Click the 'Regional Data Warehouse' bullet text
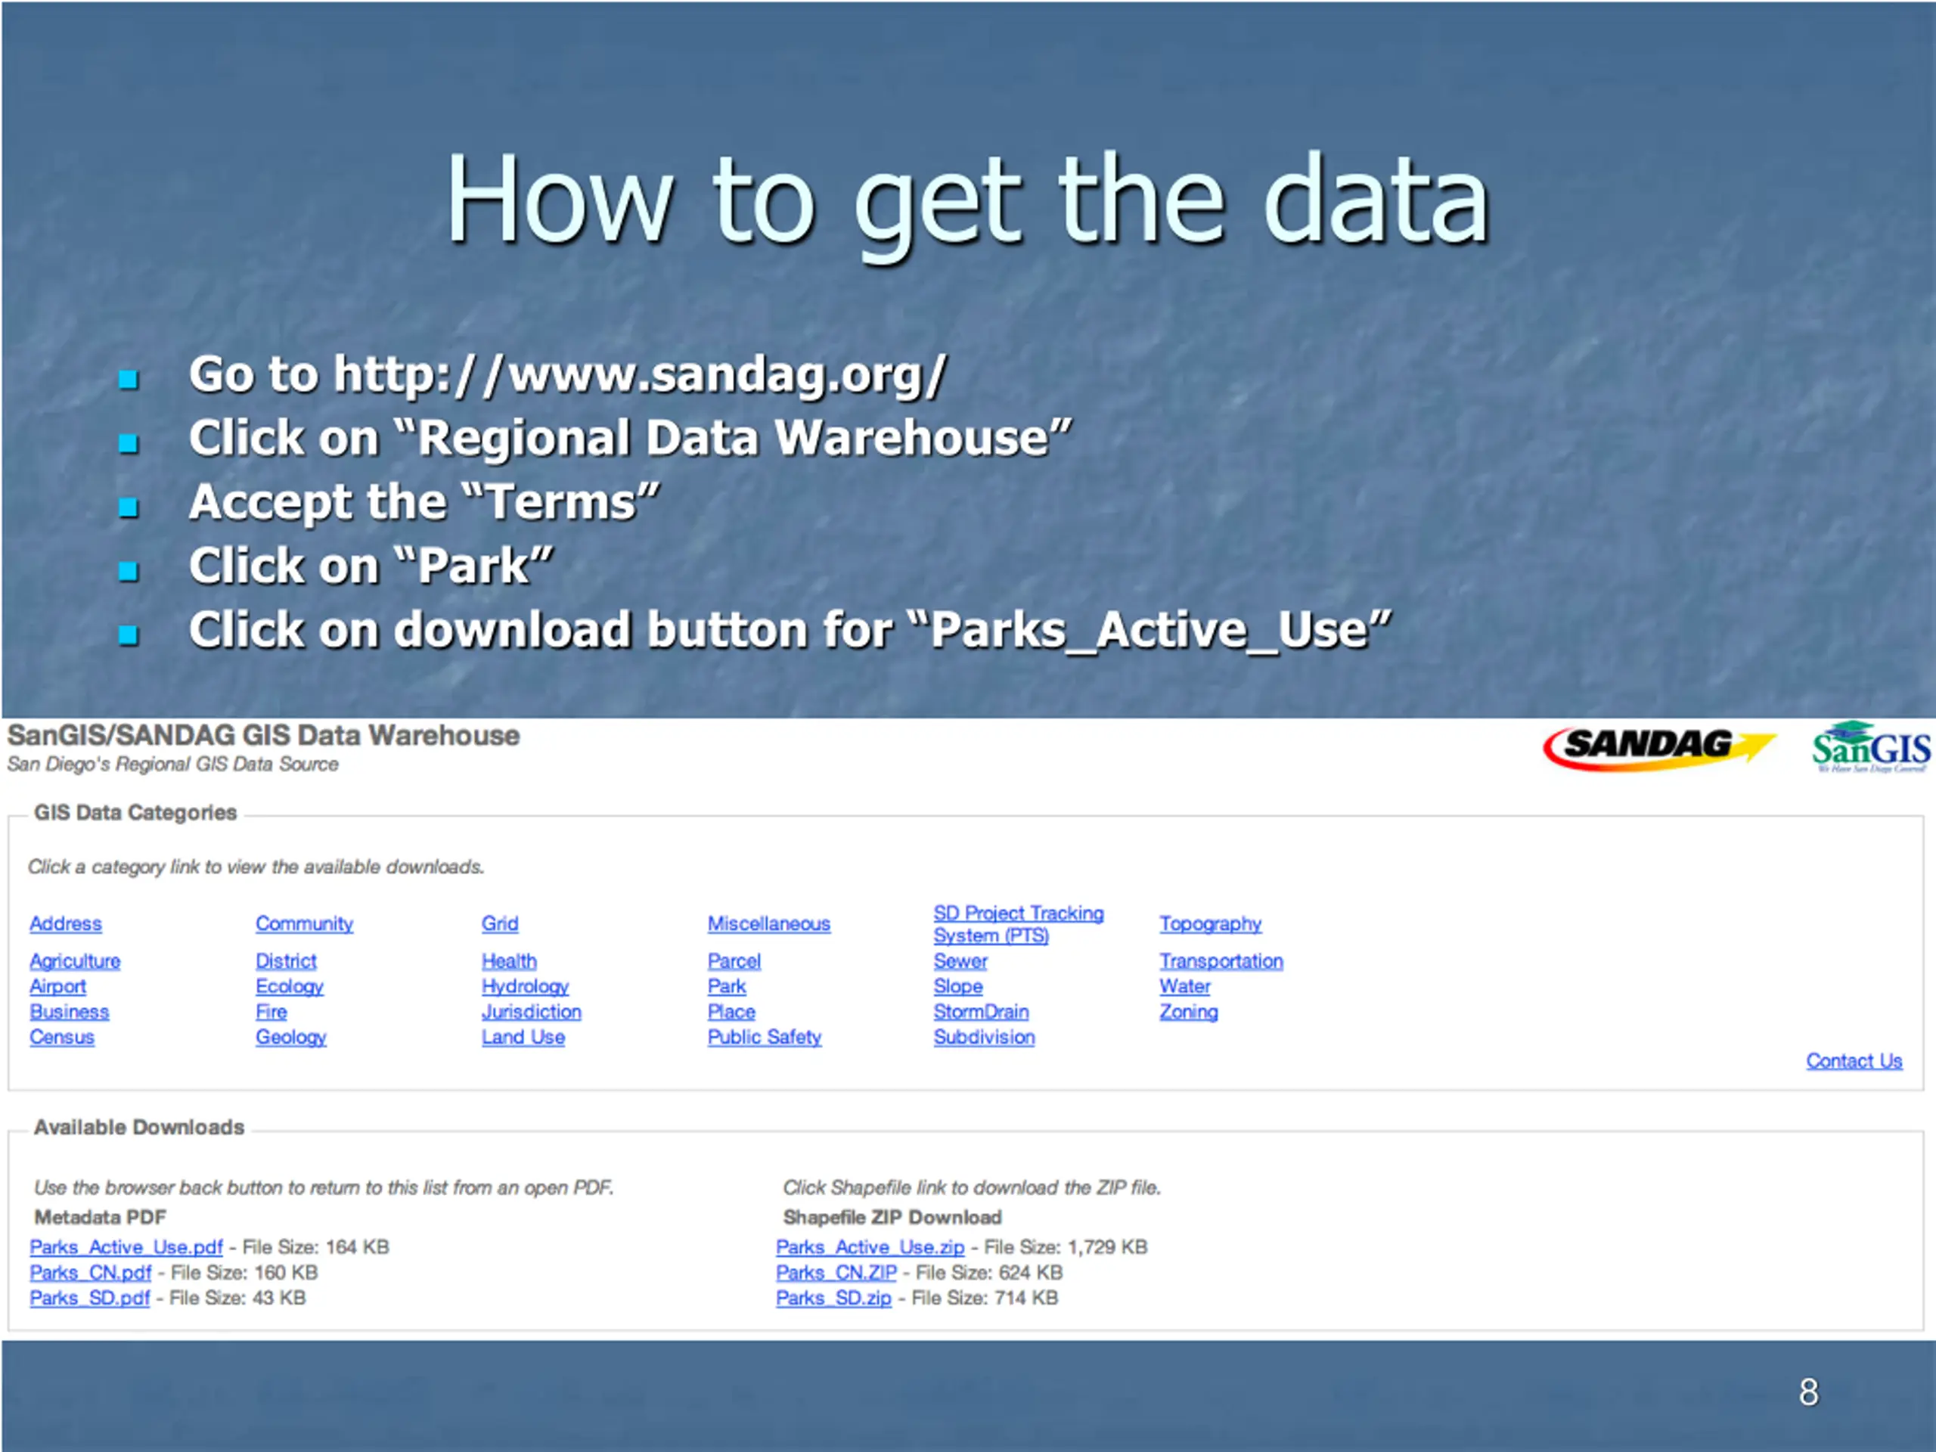1936x1452 pixels. tap(630, 438)
